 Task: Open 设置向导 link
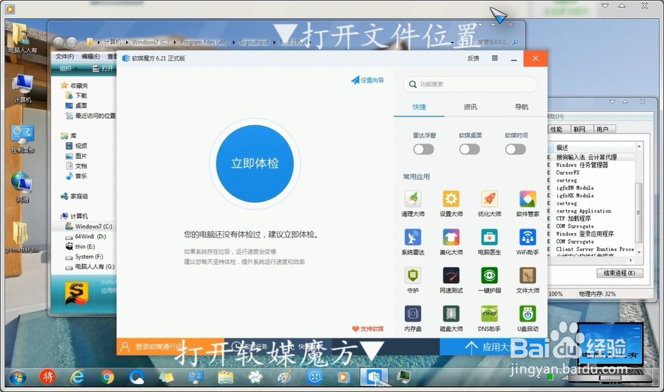coord(368,80)
